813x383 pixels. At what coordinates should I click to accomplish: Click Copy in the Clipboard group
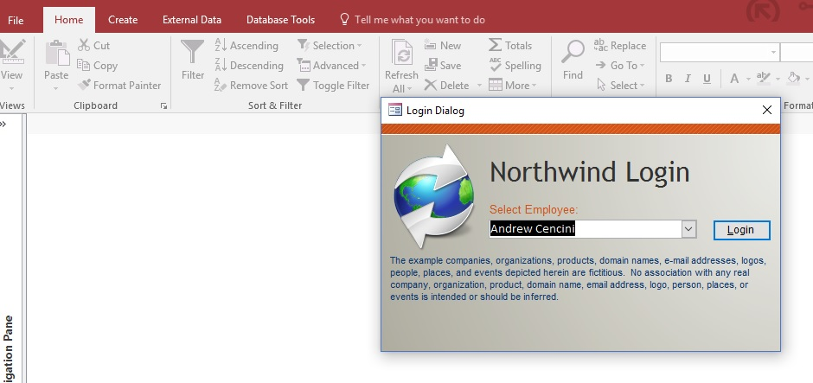pyautogui.click(x=98, y=66)
